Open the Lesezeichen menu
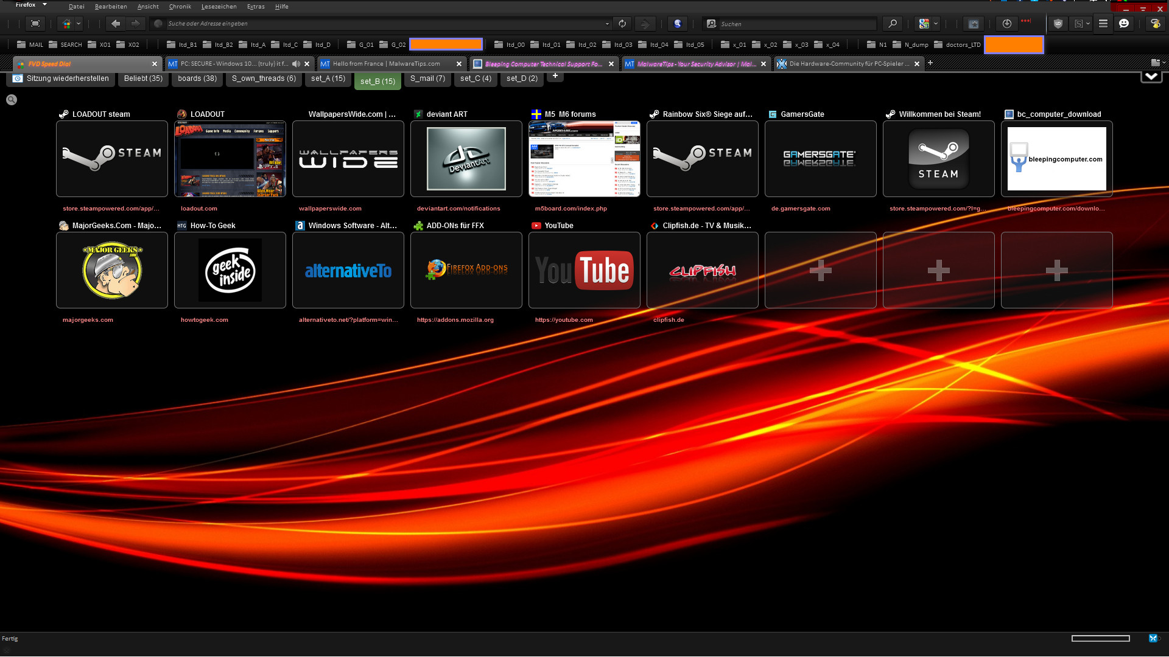Viewport: 1169px width, 657px height. (x=219, y=7)
